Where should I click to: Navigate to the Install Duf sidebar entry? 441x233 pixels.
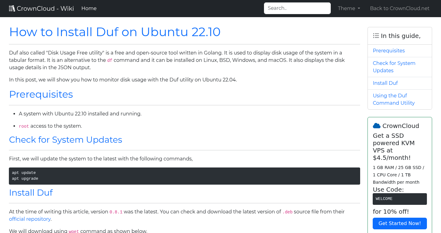(x=385, y=83)
